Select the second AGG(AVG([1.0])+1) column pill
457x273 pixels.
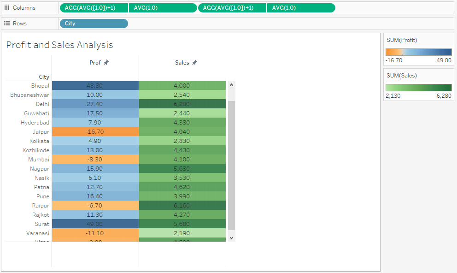(232, 8)
